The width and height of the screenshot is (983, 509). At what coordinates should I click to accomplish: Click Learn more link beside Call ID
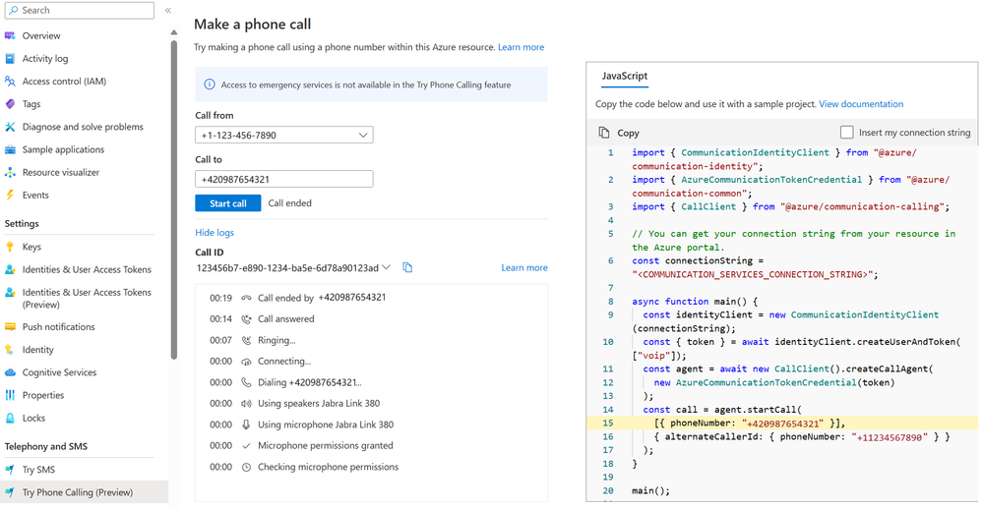point(524,267)
